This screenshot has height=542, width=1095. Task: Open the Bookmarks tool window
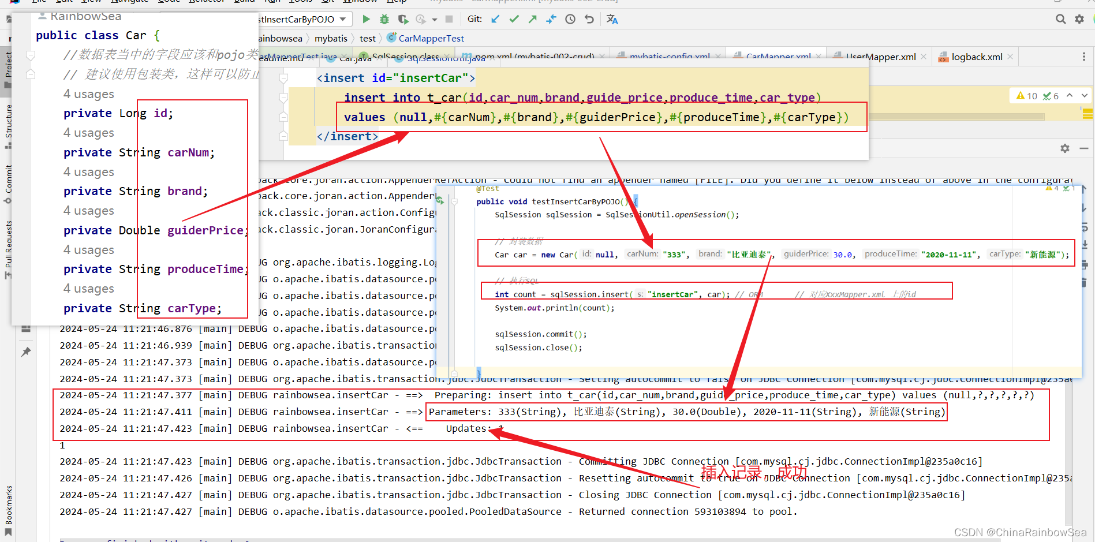(x=8, y=510)
